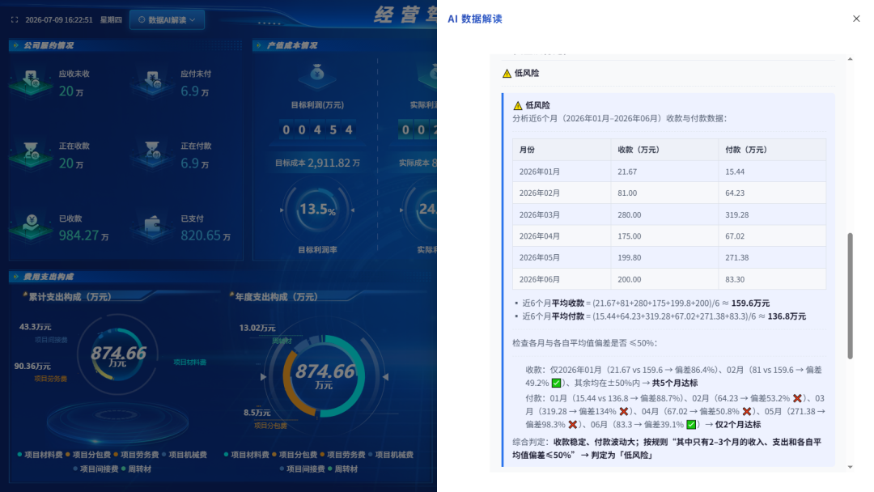Click the 已支付 wallet icon
Image resolution: width=874 pixels, height=492 pixels.
[153, 227]
